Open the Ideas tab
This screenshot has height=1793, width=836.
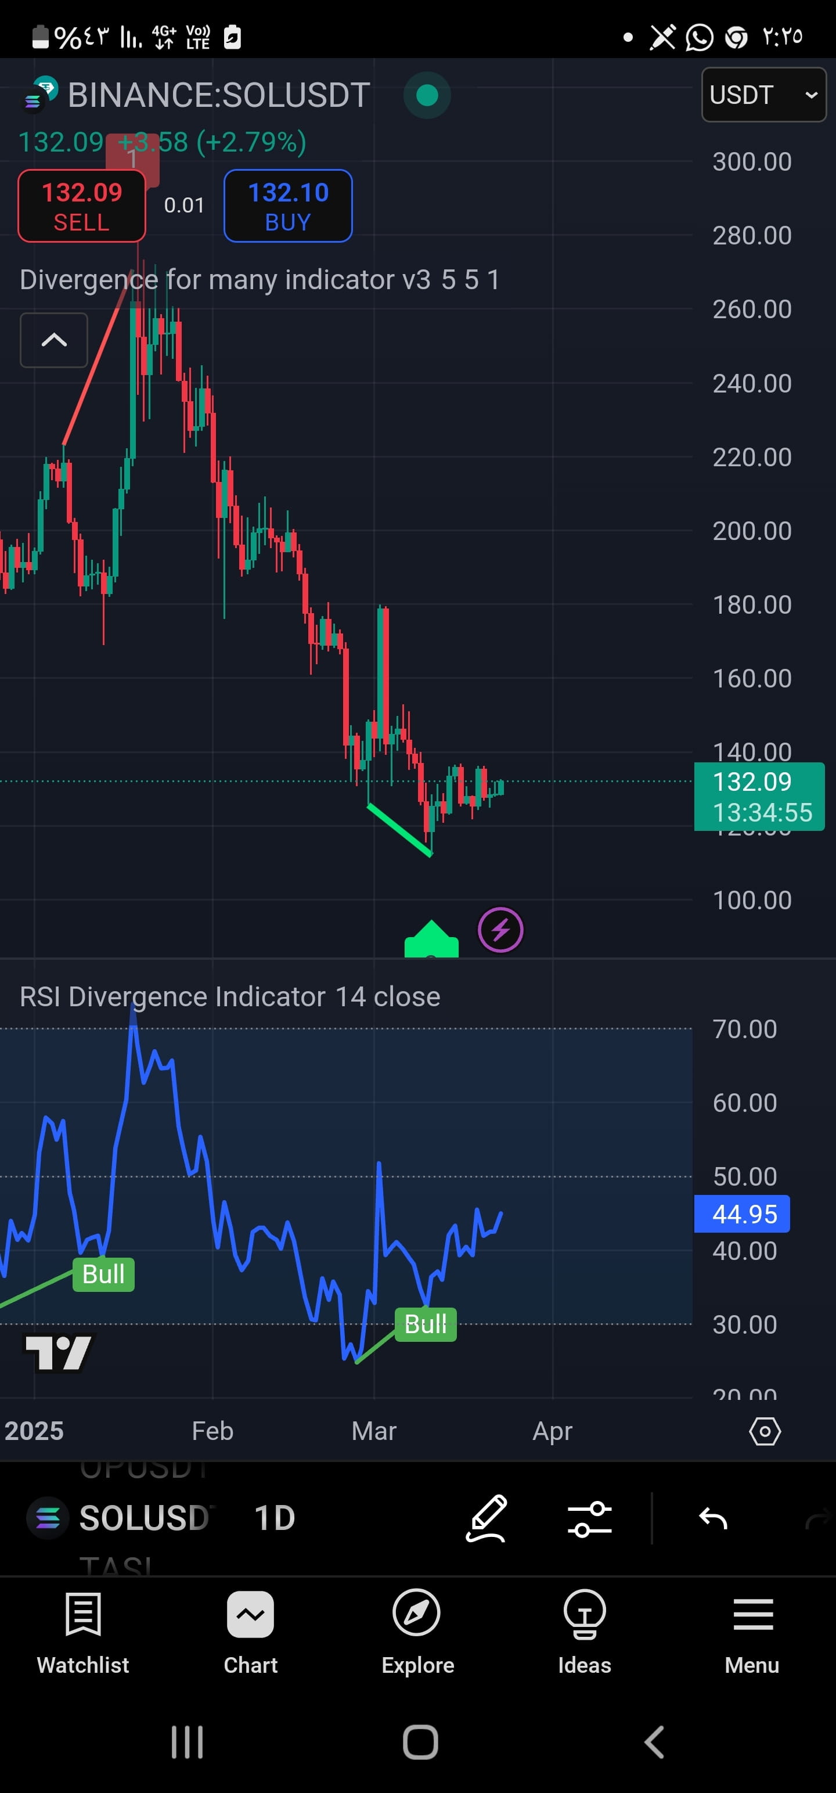click(585, 1633)
